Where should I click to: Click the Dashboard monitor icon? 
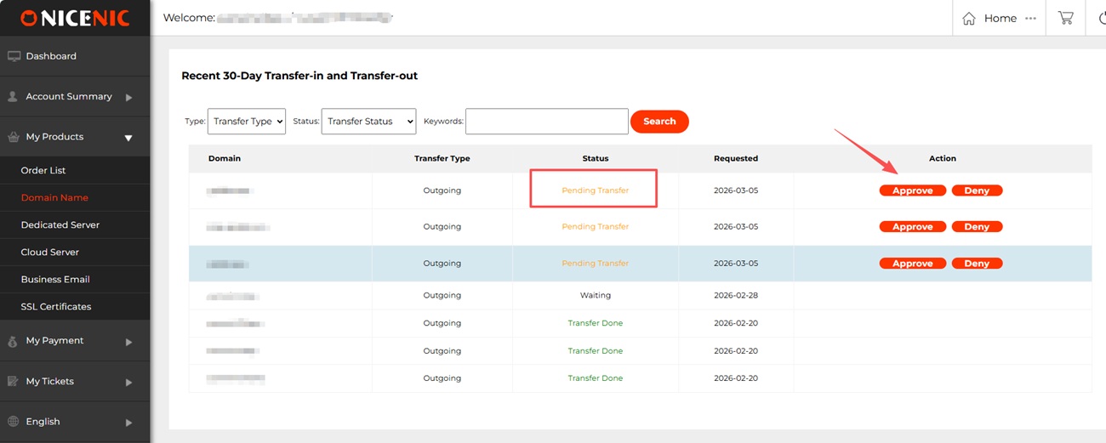click(x=14, y=56)
